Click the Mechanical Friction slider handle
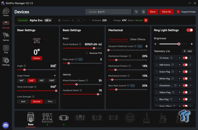The height and width of the screenshot is (130, 198). click(115, 70)
